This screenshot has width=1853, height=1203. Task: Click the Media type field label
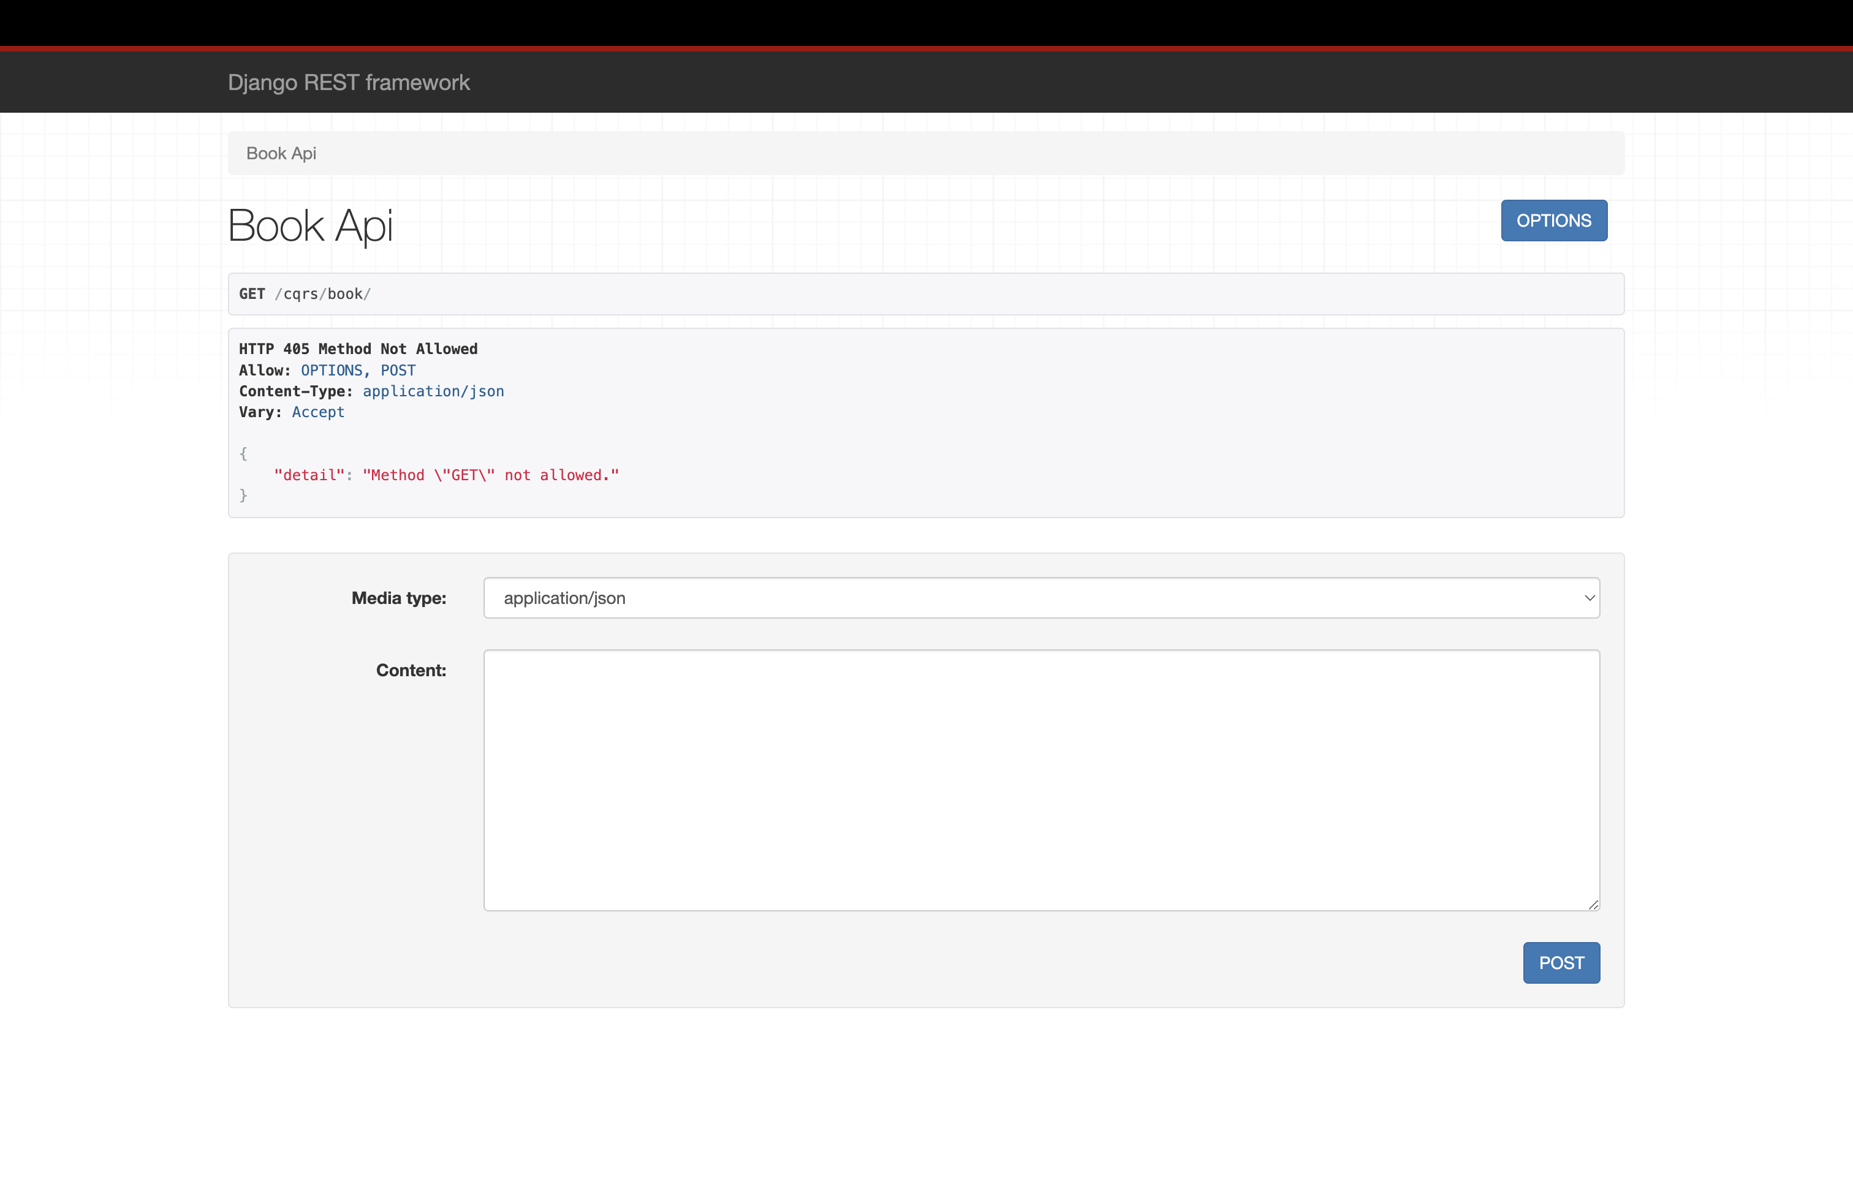coord(399,598)
